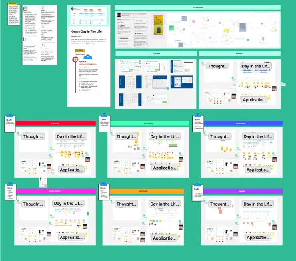This screenshot has width=296, height=261.
Task: Select Applicatio label in the magenta frame
Action: tap(71, 238)
